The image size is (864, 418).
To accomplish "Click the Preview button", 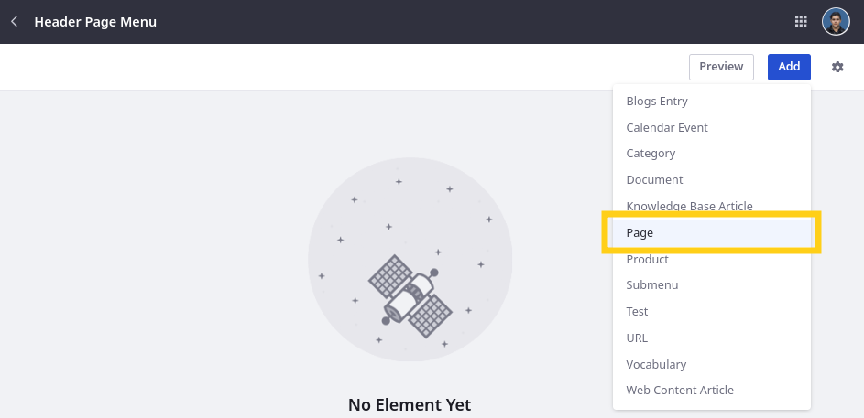I will pyautogui.click(x=721, y=67).
